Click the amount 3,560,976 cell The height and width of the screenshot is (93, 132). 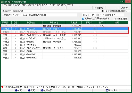click(74, 26)
